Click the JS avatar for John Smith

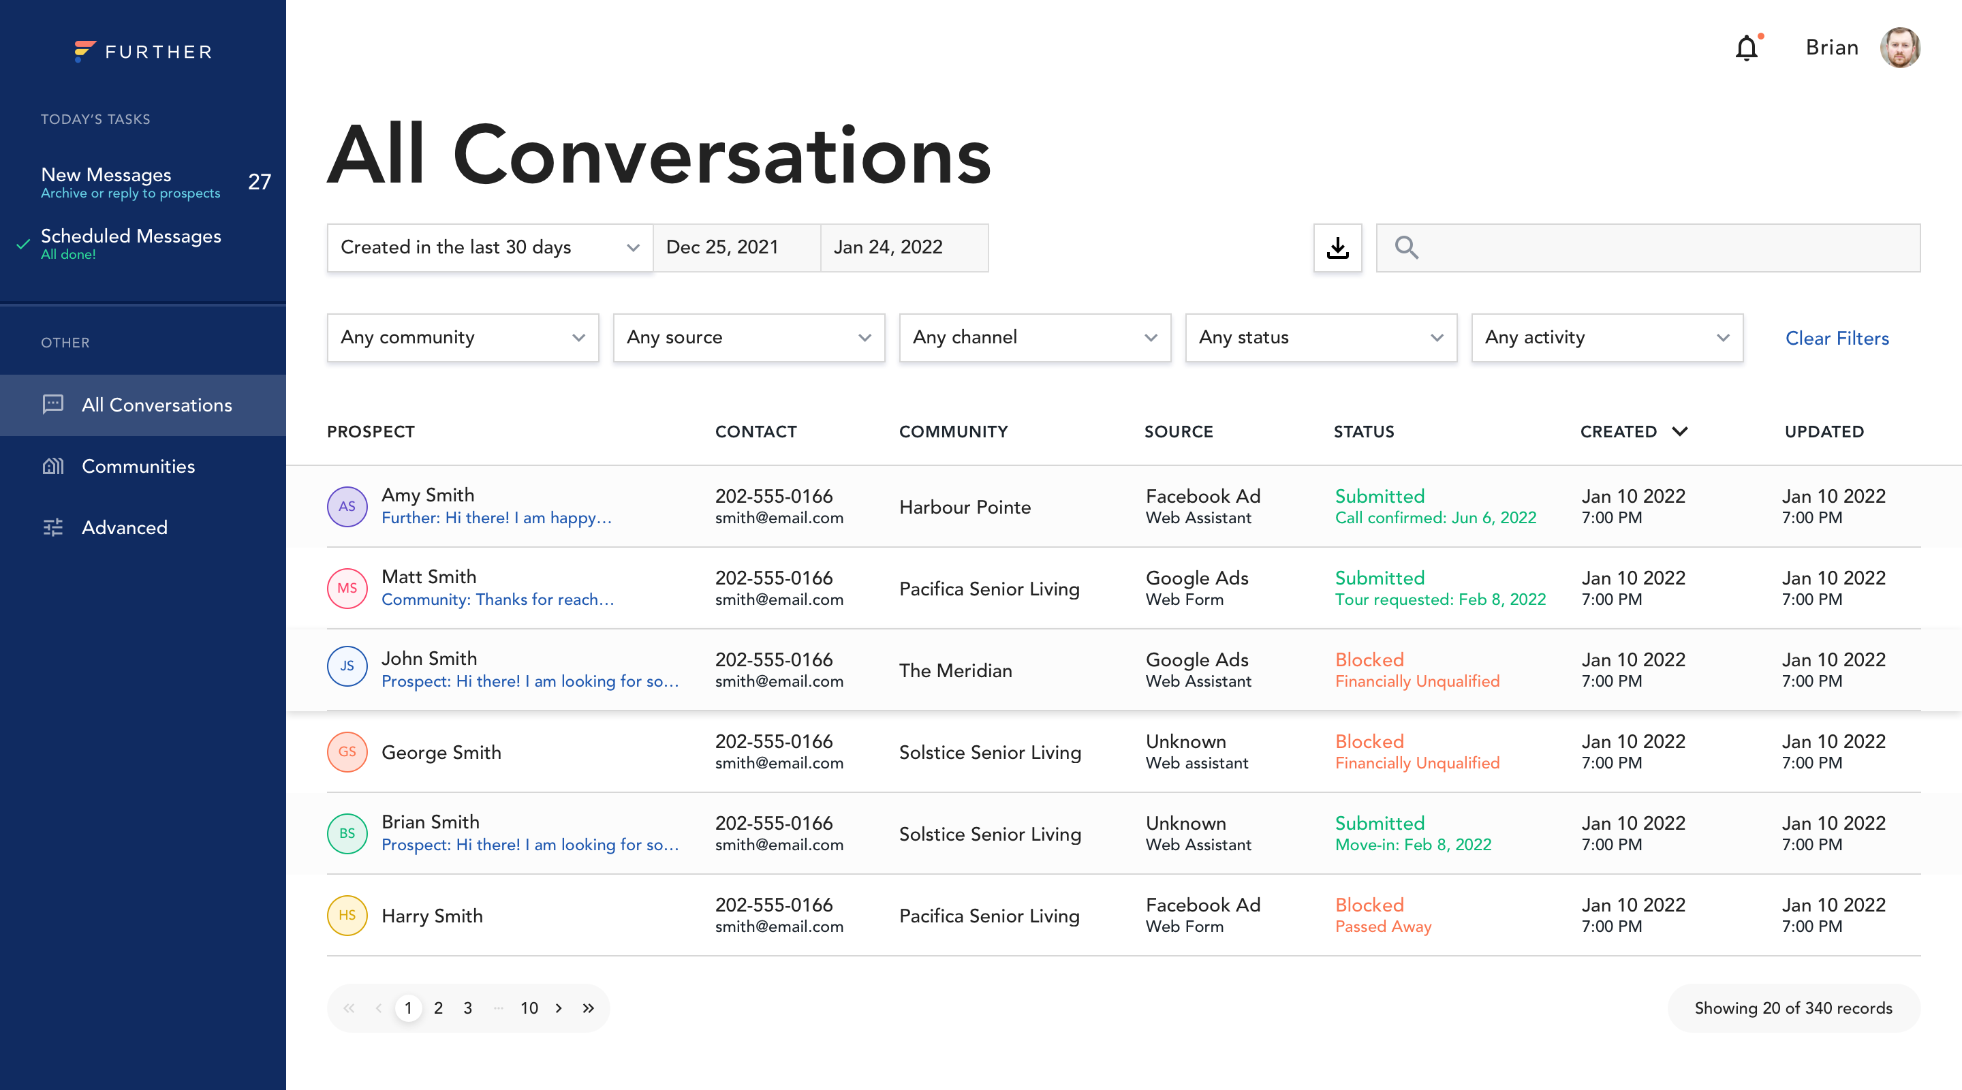click(347, 666)
